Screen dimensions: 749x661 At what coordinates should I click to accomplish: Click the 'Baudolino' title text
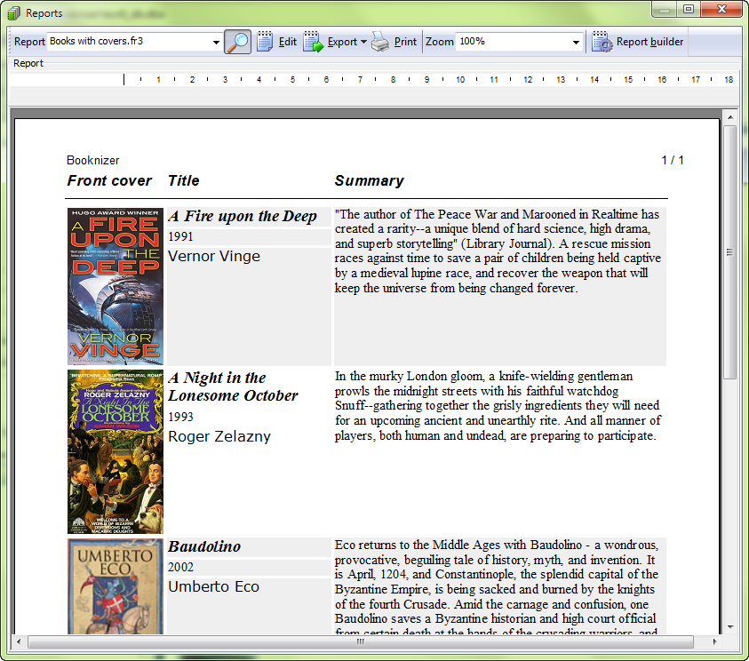click(x=204, y=546)
